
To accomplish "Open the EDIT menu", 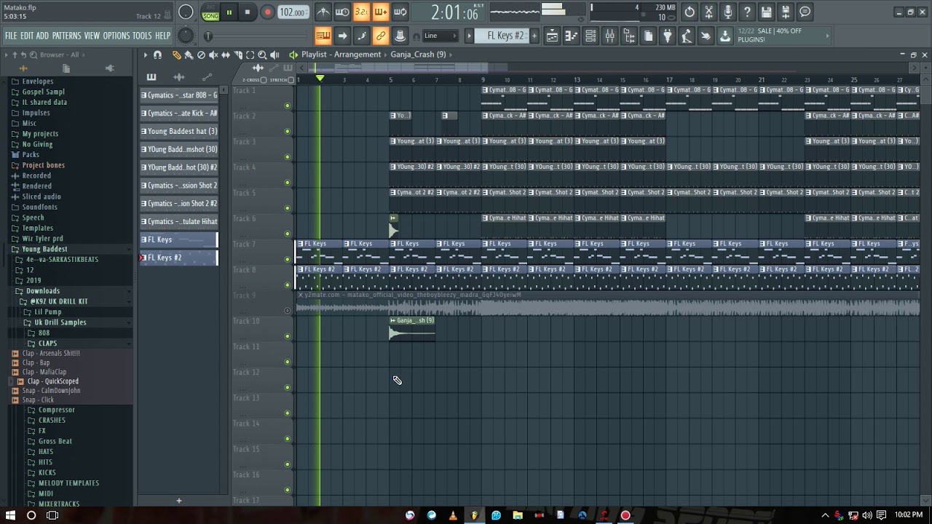I will pos(27,36).
